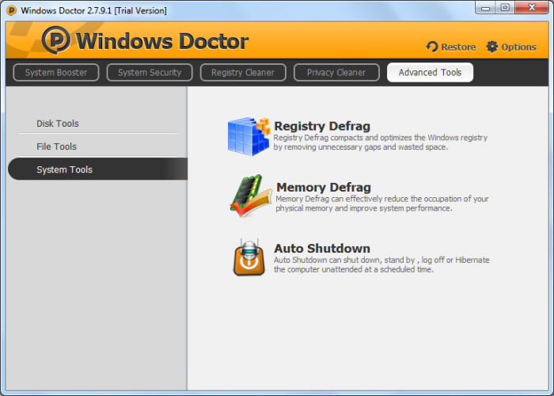Open the System Security tab

[x=150, y=73]
